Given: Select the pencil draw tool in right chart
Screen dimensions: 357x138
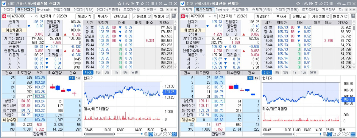Looking at the screenshot, I should coord(339,134).
